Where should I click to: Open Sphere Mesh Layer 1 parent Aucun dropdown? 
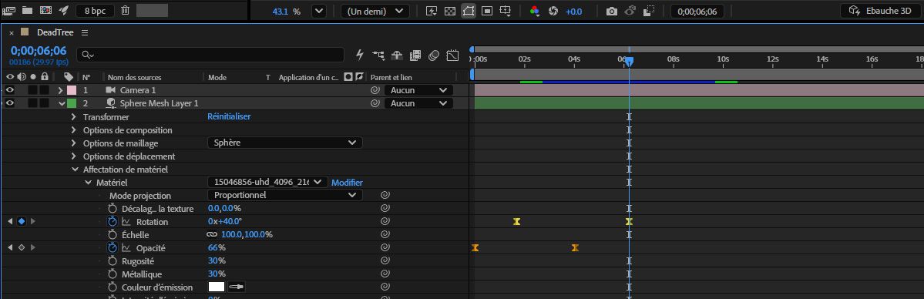point(418,103)
